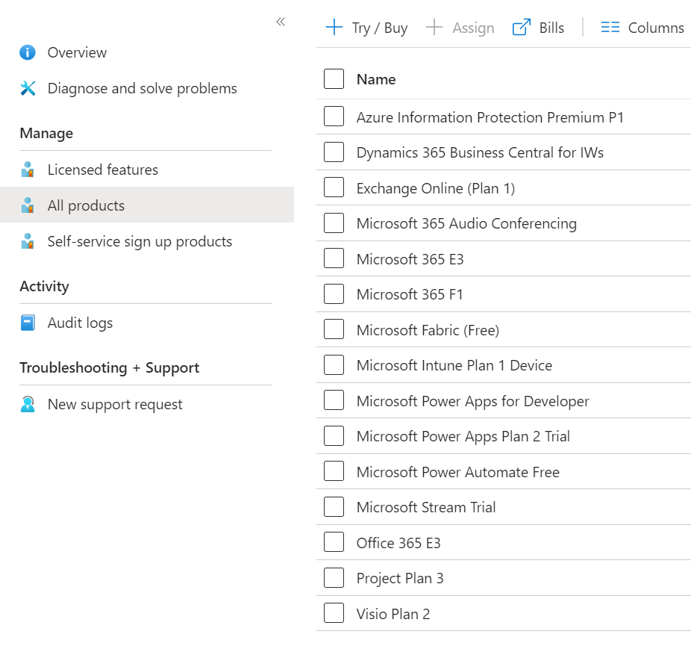Open the Overview page
Image resolution: width=691 pixels, height=649 pixels.
(77, 52)
